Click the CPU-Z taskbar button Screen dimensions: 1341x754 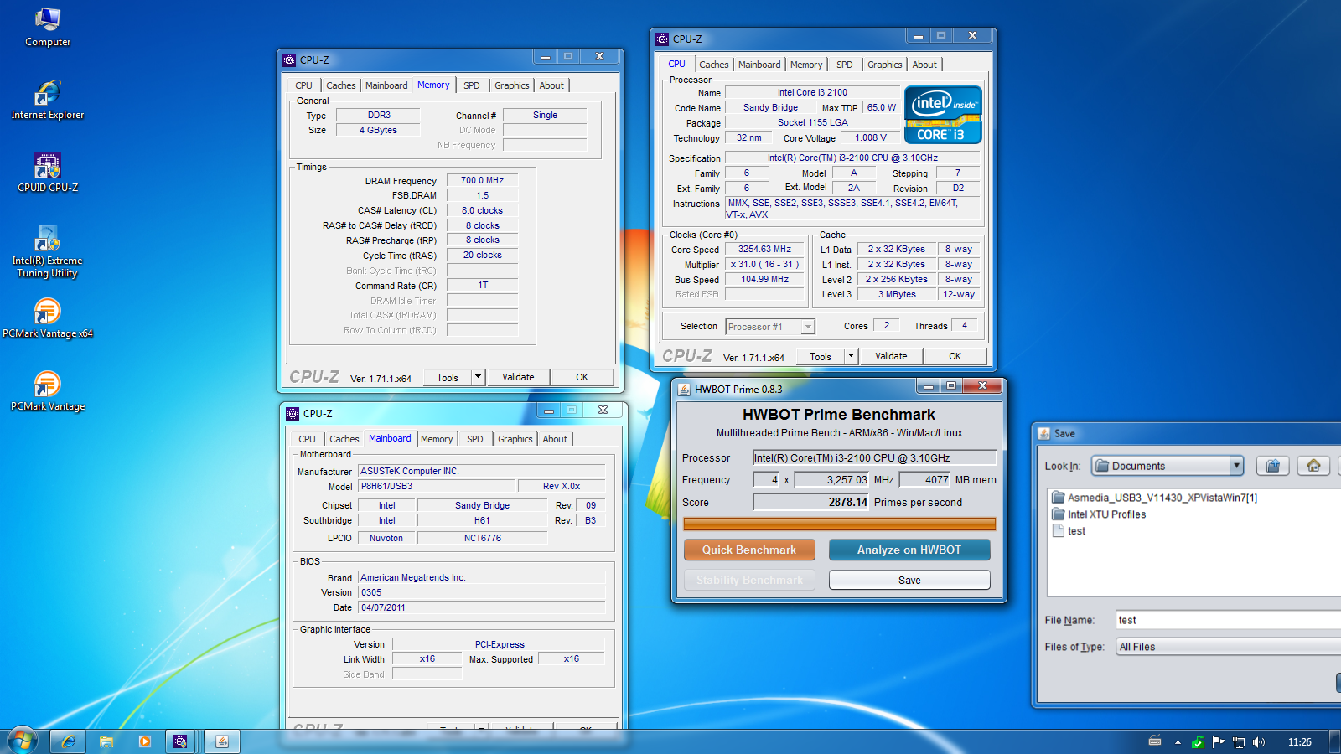[x=181, y=741]
